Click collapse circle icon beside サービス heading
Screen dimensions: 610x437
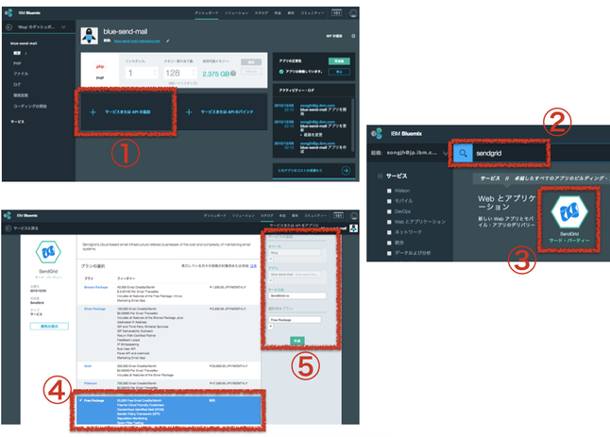[x=381, y=176]
